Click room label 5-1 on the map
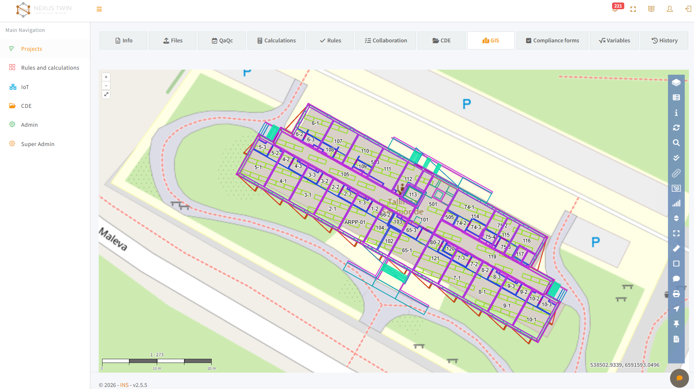Viewport: 694px width, 389px height. pyautogui.click(x=258, y=167)
